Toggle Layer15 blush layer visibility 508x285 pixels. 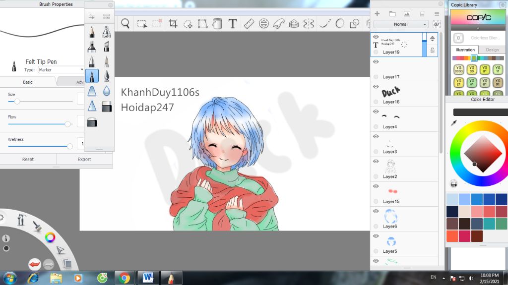[376, 186]
